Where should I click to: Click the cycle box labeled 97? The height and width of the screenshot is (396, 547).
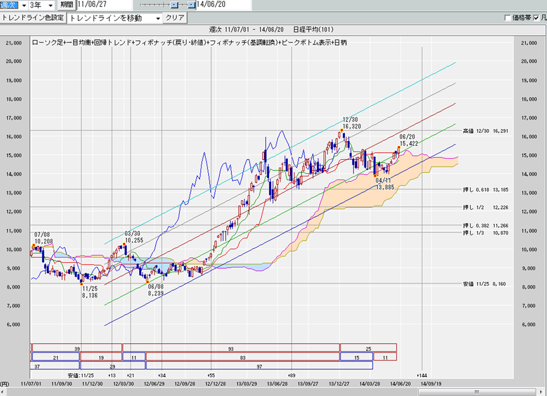(259, 366)
